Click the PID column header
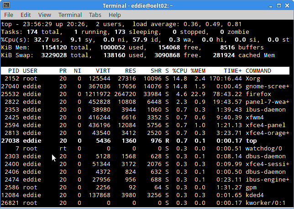This screenshot has height=209, width=294. click(14, 71)
